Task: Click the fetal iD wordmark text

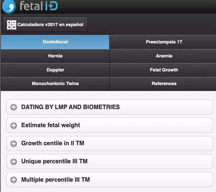Action: point(39,6)
